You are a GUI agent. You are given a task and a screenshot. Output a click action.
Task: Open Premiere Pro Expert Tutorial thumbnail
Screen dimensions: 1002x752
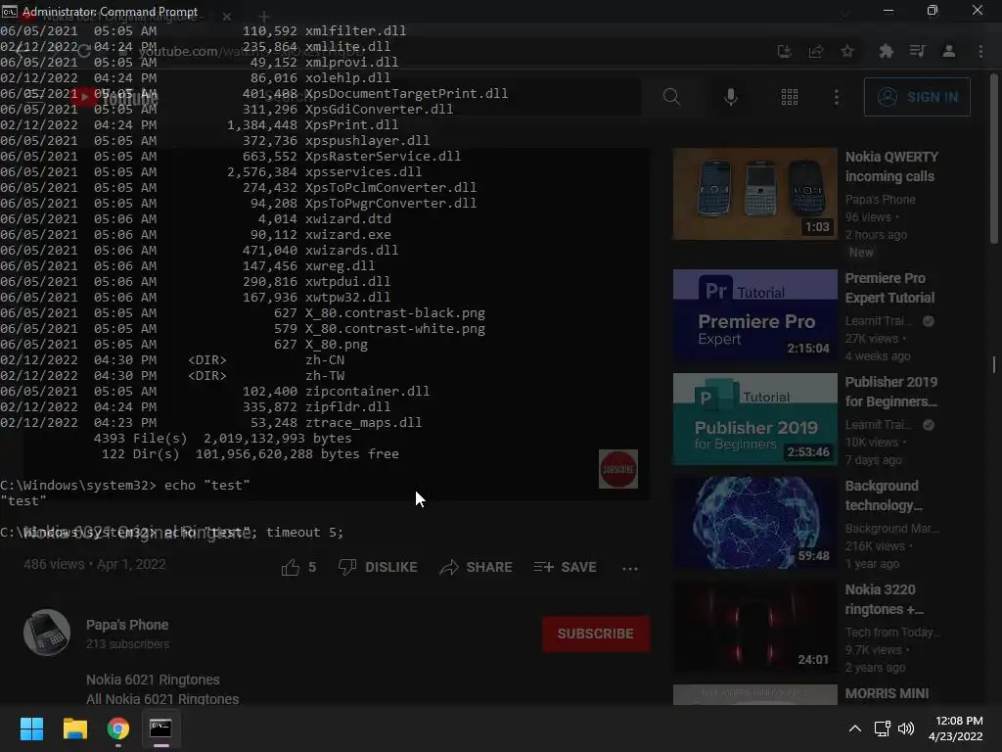click(754, 315)
